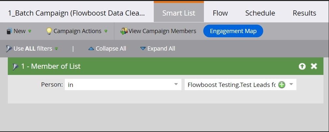Click the Flowboost Testing.Test Leads list field
Image resolution: width=329 pixels, height=132 pixels.
[x=240, y=85]
